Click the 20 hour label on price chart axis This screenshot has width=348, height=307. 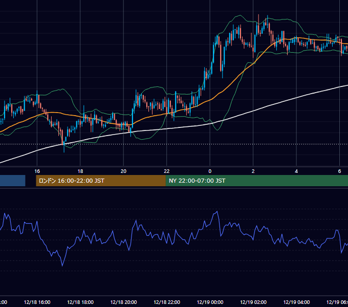coord(123,171)
